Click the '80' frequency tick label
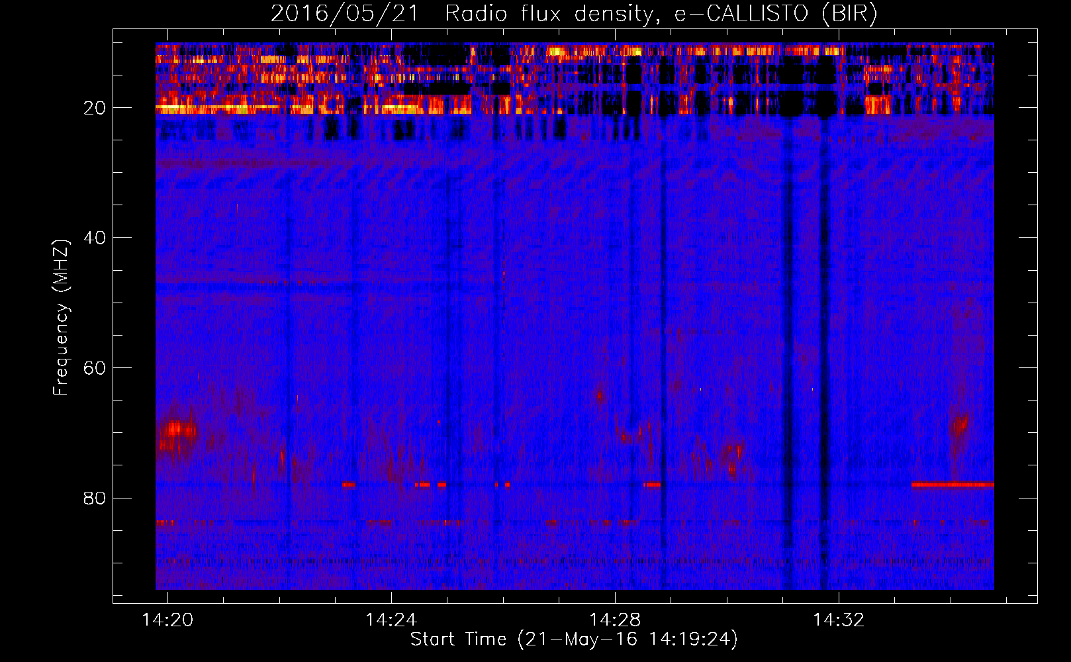Viewport: 1071px width, 662px height. click(x=95, y=498)
